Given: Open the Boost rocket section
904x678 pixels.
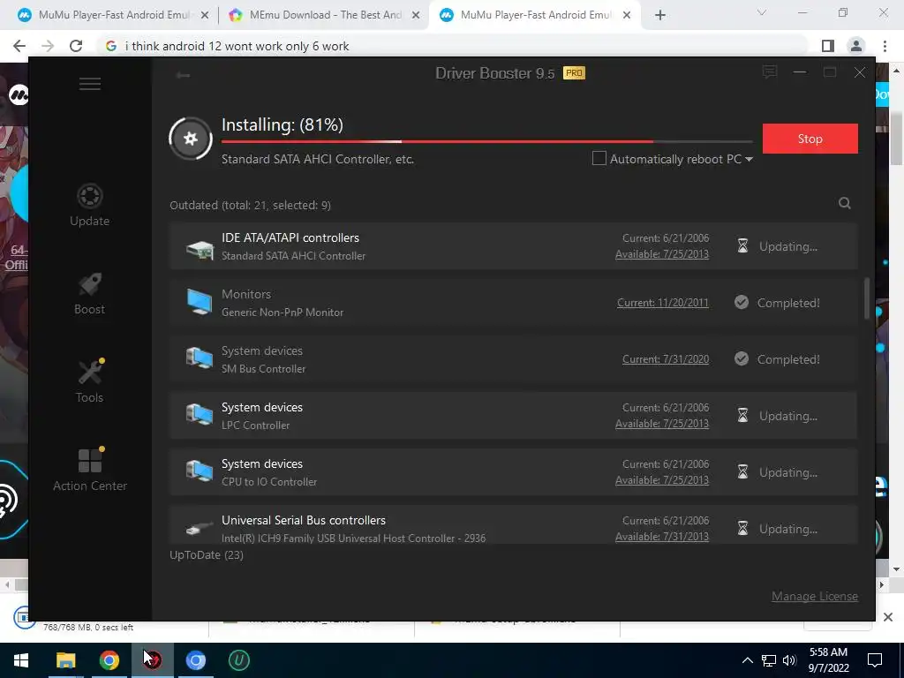Looking at the screenshot, I should 89,293.
